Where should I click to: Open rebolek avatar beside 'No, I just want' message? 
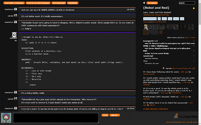coord(15,99)
